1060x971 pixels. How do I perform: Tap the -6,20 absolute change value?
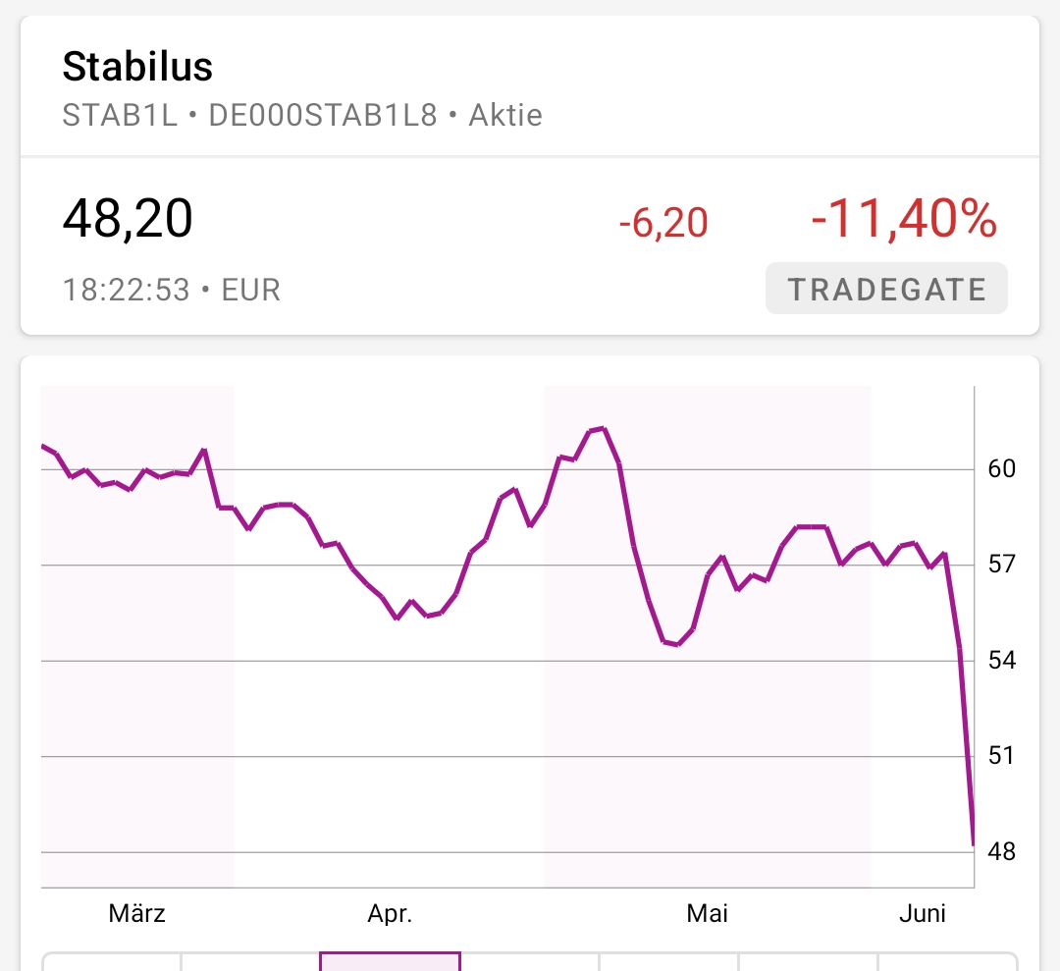(662, 224)
